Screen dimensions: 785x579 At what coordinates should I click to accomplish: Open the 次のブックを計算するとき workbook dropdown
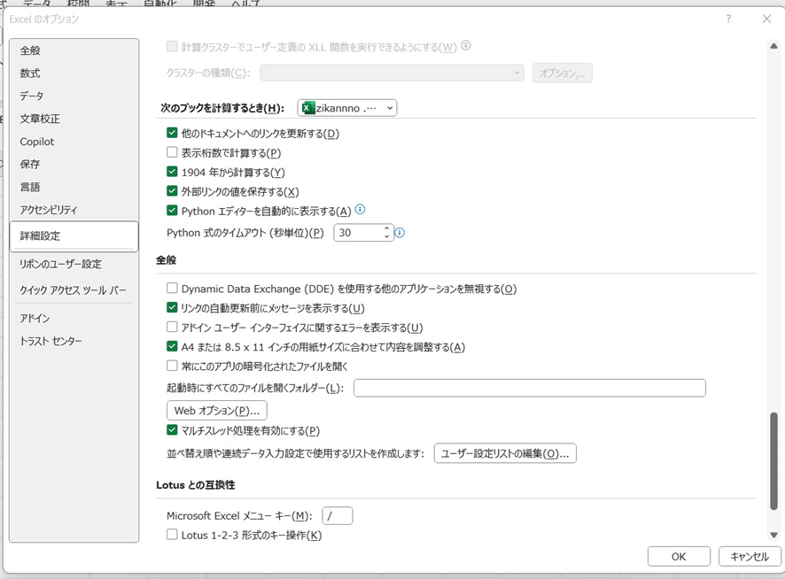pyautogui.click(x=347, y=108)
